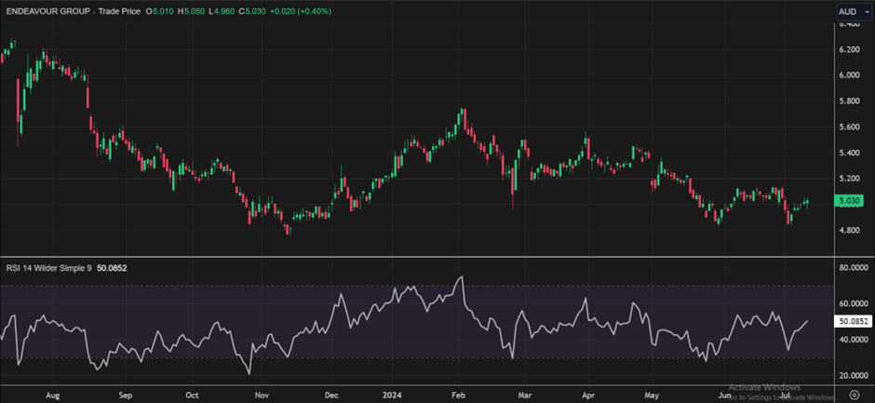Click the +0.020 (+0.40%) change value
875x403 pixels.
[301, 11]
